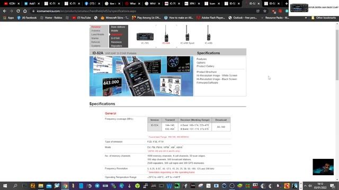Open Firmware/Software link
This screenshot has height=190, width=339.
207,83
